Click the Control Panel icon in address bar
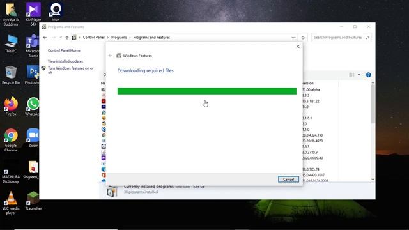 74,38
